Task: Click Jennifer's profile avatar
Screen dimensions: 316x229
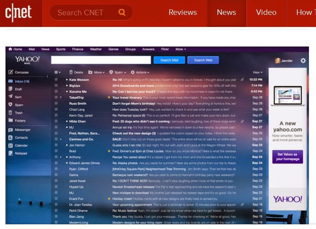Action: pos(277,61)
